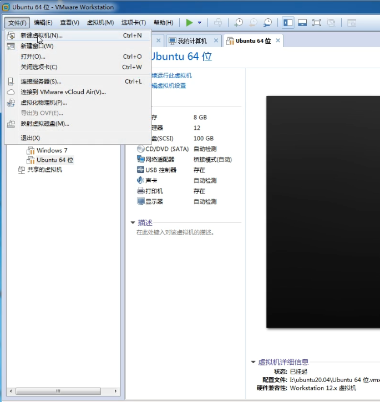Click the library horizontal scrollbar thumb
Image resolution: width=380 pixels, height=402 pixels.
[x=58, y=391]
